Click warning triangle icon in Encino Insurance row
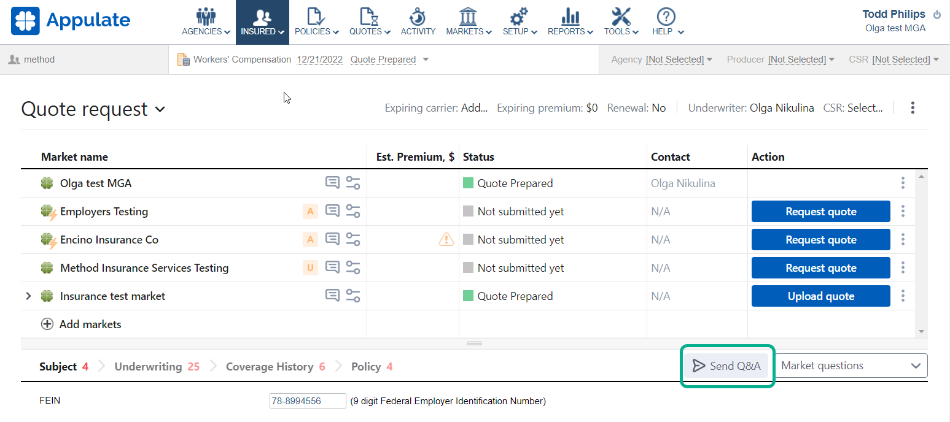The height and width of the screenshot is (422, 950). 446,240
